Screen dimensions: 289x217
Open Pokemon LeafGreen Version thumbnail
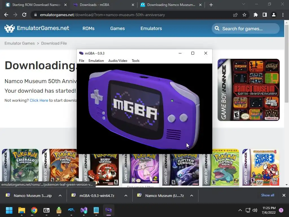tap(221, 167)
